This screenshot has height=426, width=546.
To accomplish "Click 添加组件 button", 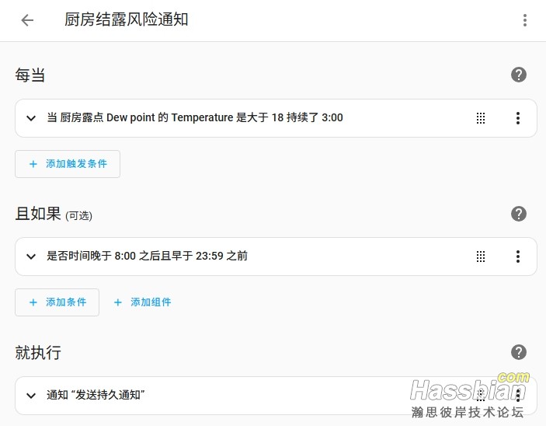I will pyautogui.click(x=142, y=302).
